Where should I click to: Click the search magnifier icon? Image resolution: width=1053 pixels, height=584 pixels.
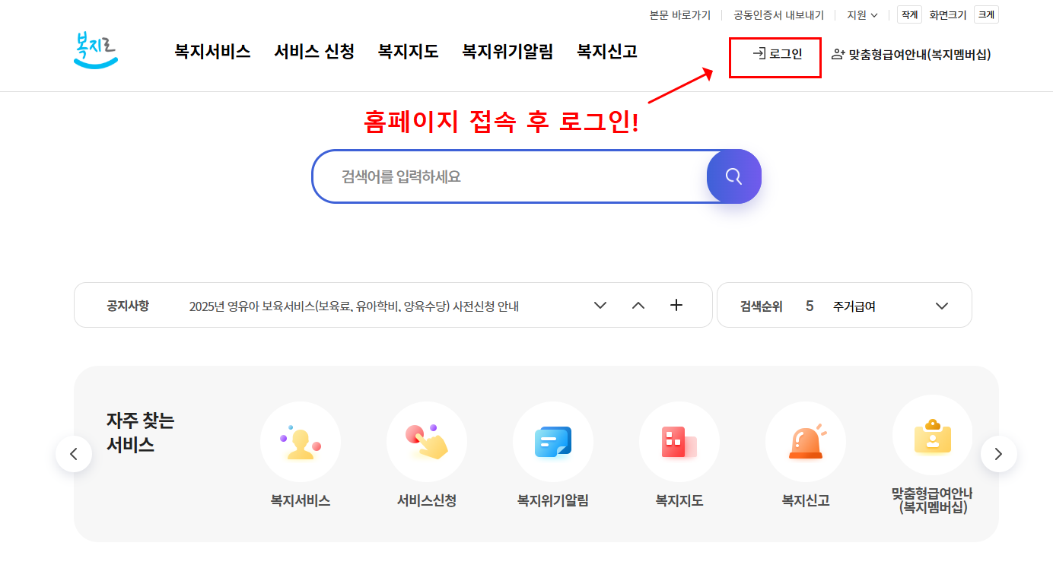click(x=733, y=176)
